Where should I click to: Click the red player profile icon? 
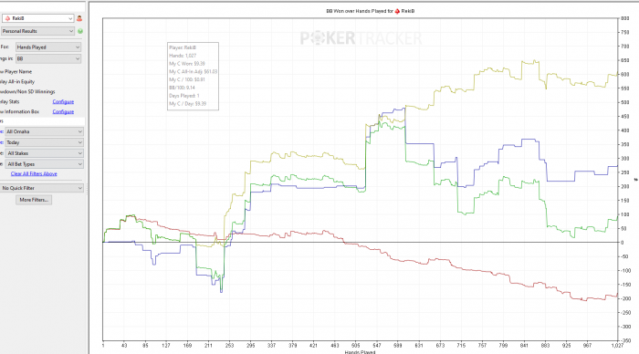[79, 18]
